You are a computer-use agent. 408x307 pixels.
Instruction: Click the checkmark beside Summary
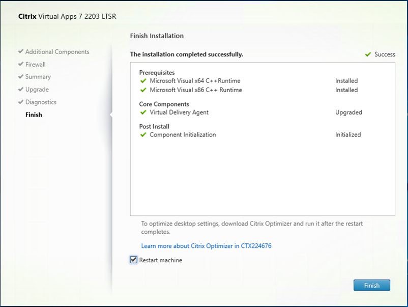[x=21, y=76]
